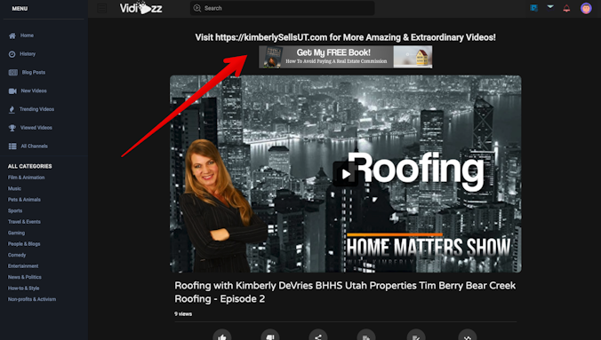Open the share icon below the video
Image resolution: width=601 pixels, height=340 pixels.
click(318, 336)
